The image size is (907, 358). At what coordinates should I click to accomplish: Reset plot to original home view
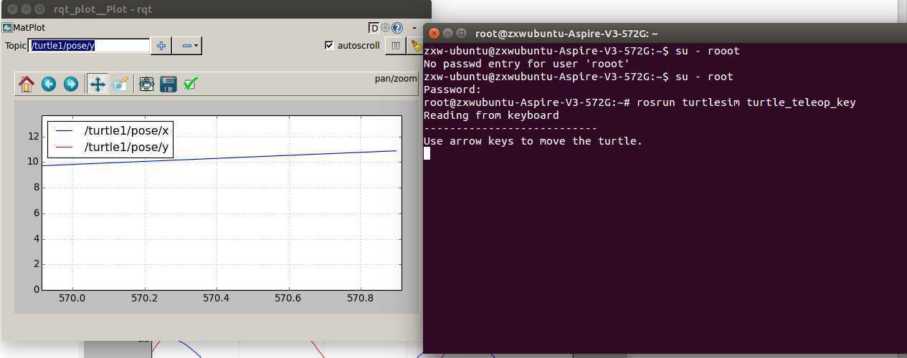click(27, 84)
